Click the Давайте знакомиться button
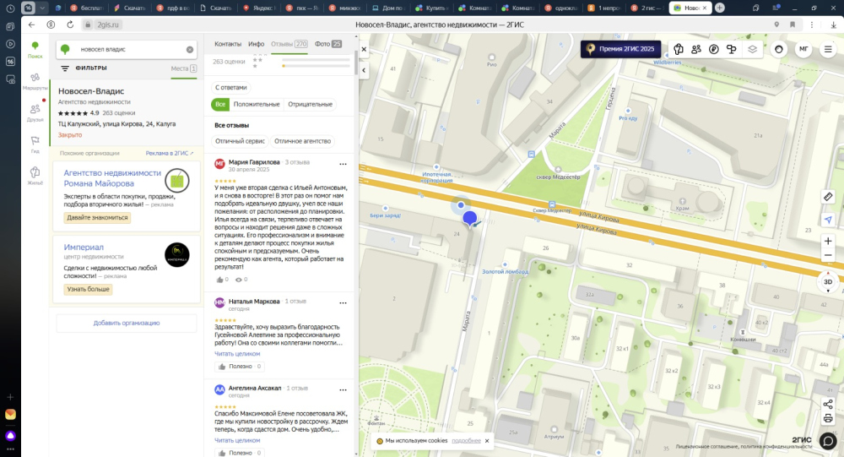Viewport: 844px width, 457px height. (97, 218)
